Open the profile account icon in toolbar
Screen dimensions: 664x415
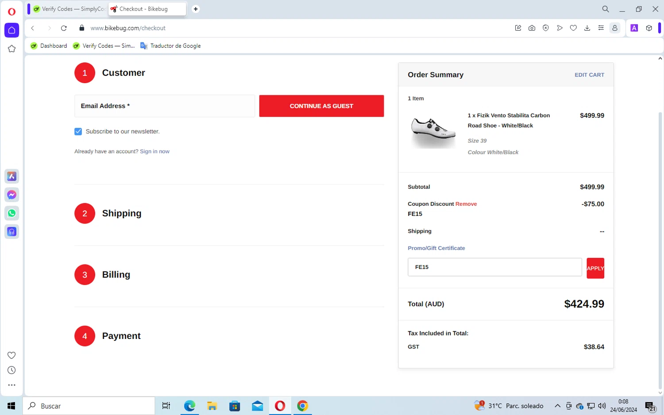pos(615,28)
